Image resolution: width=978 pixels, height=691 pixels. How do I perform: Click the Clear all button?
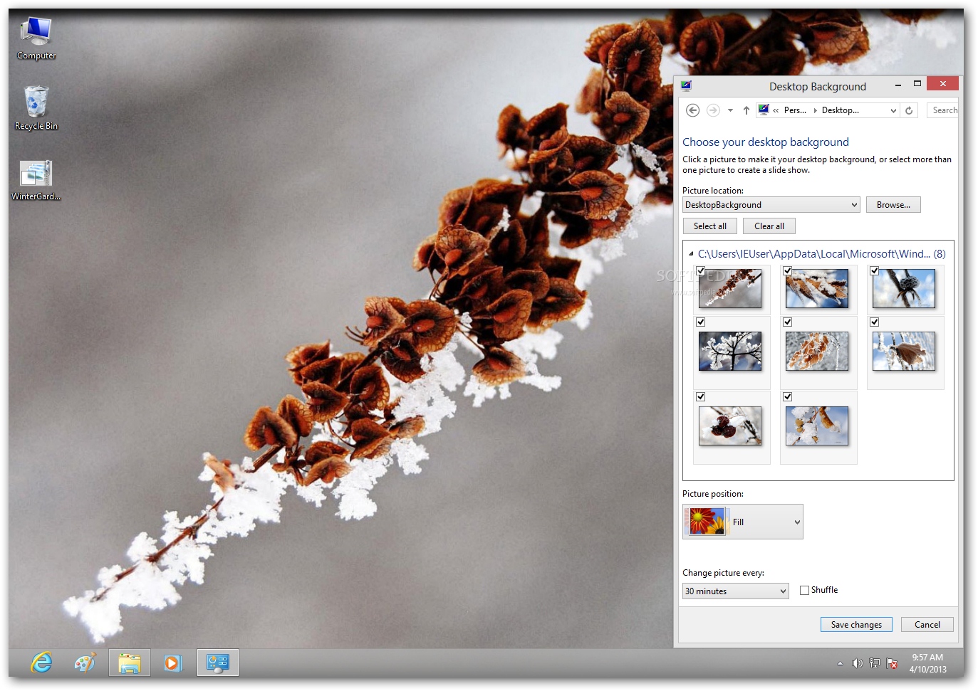point(769,226)
